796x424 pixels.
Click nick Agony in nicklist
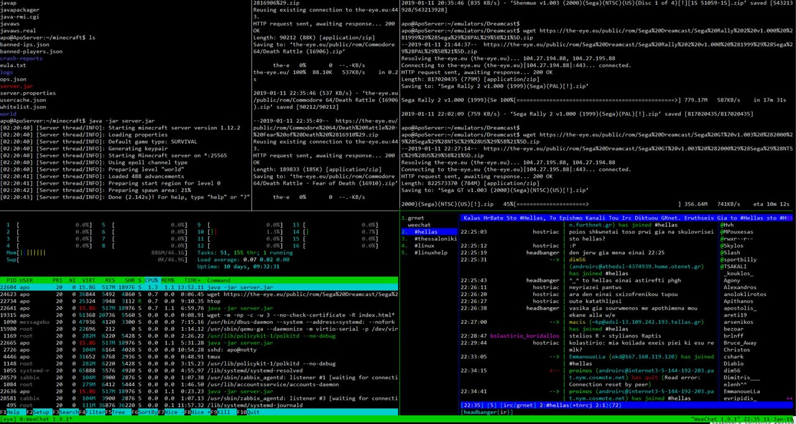point(732,280)
